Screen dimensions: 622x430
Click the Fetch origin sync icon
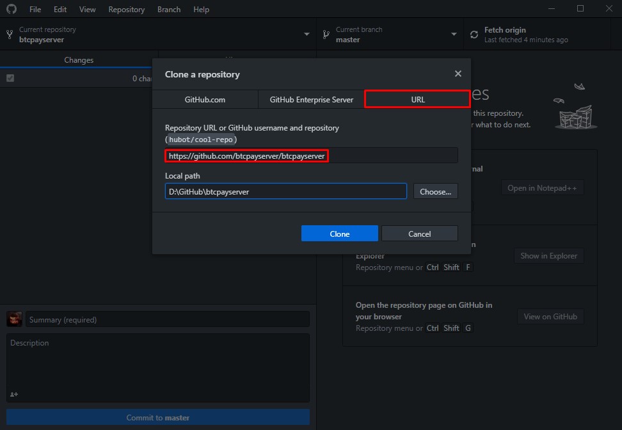click(x=474, y=35)
